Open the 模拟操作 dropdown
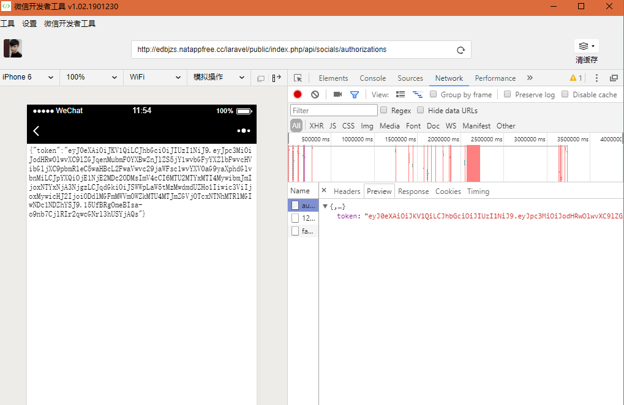 (219, 77)
